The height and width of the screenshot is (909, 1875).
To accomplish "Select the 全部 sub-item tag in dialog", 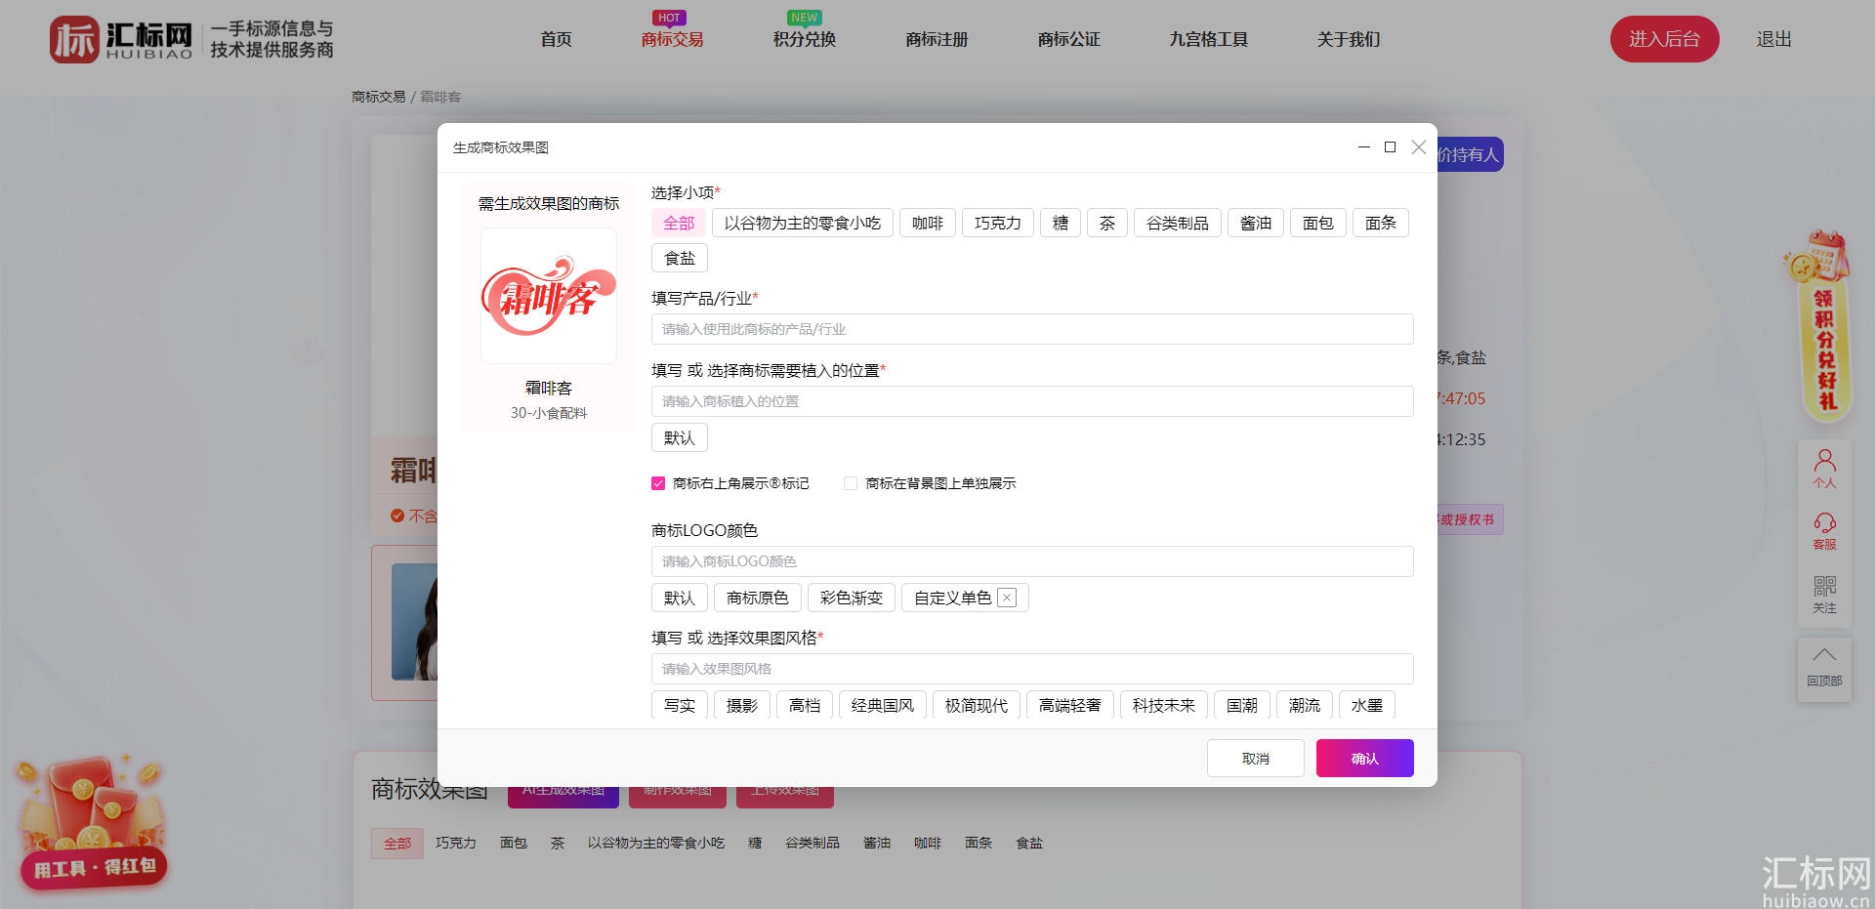I will (679, 223).
